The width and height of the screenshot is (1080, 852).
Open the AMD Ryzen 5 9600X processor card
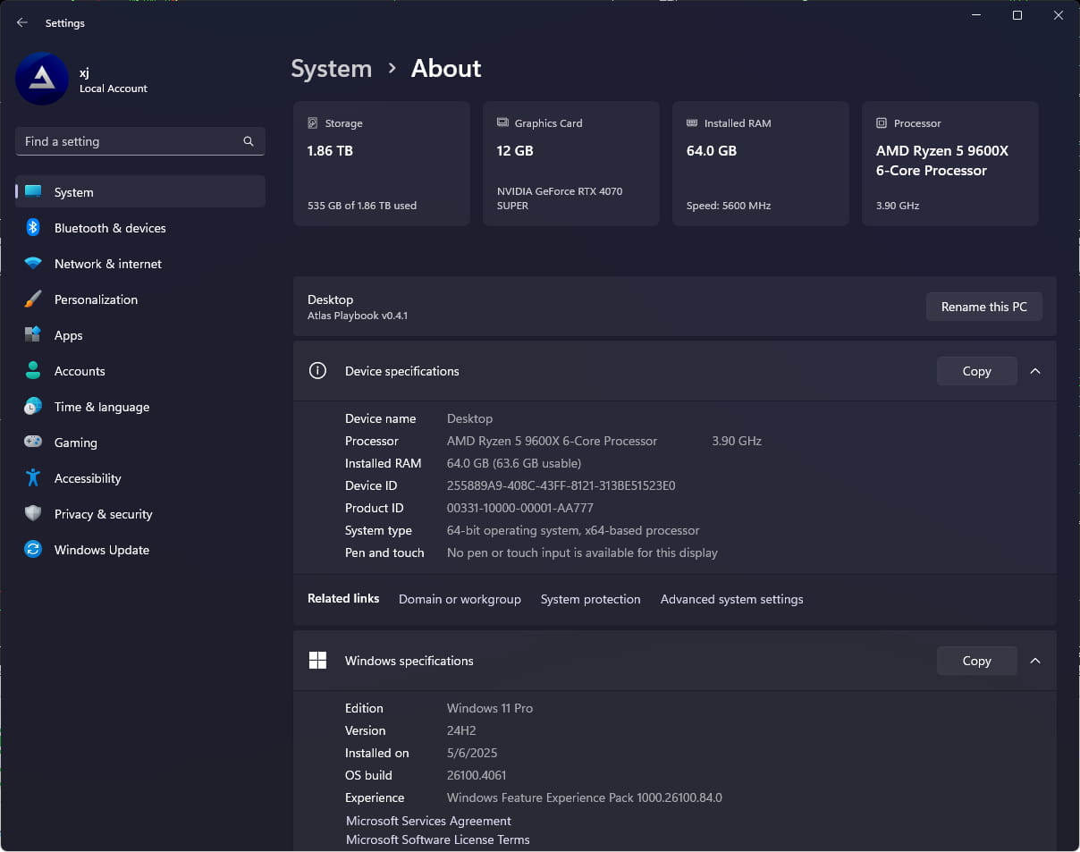coord(950,164)
